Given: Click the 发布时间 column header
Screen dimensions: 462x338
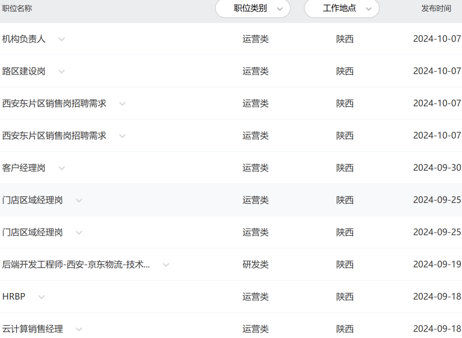Looking at the screenshot, I should point(436,9).
